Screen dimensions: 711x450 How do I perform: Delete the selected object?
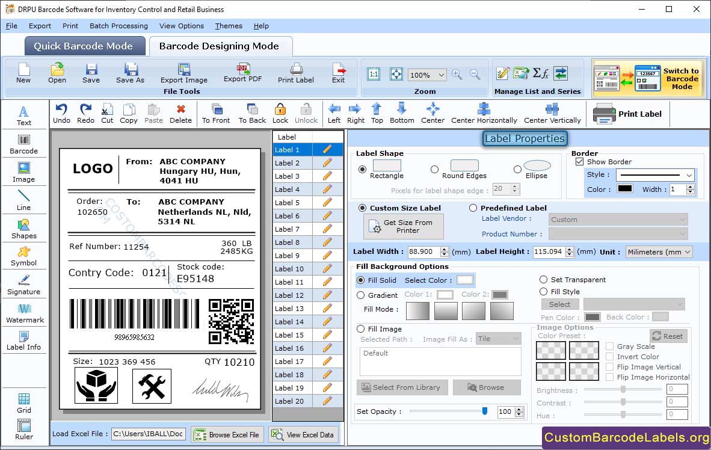pyautogui.click(x=180, y=114)
